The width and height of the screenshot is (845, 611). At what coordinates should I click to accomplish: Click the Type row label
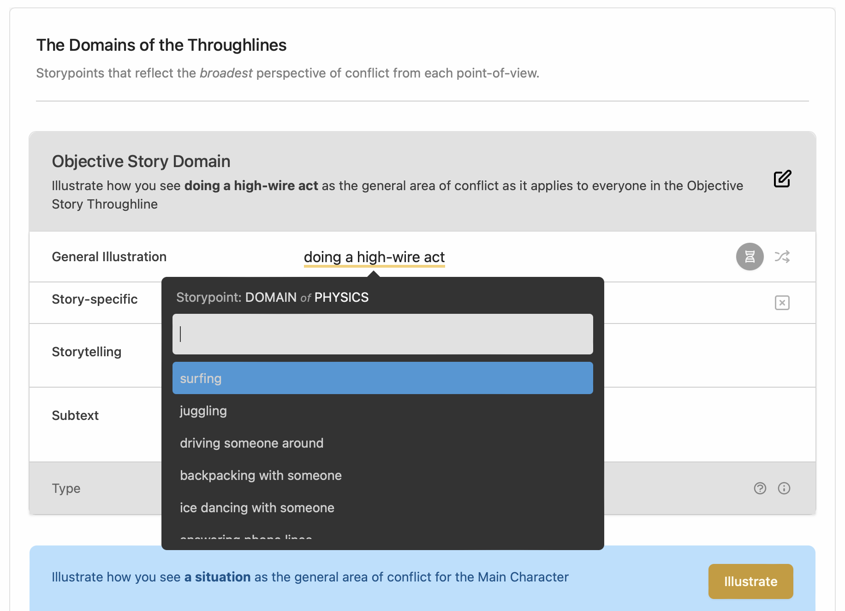(66, 488)
